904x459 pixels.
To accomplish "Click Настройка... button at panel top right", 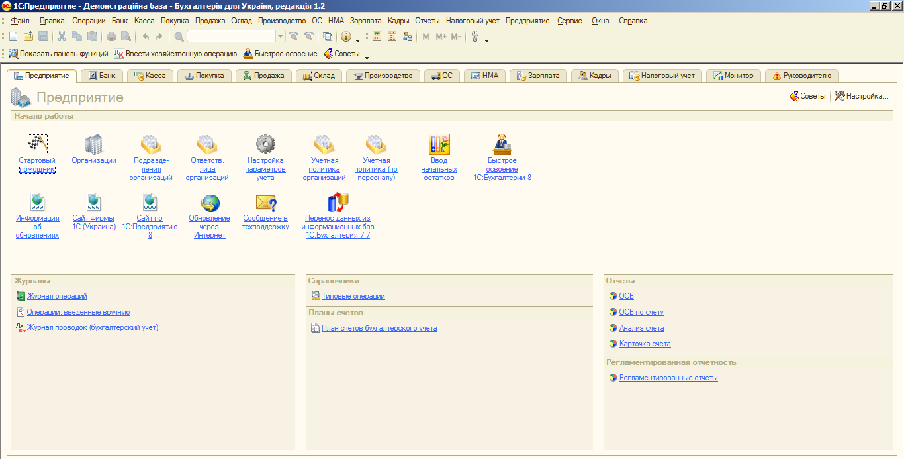I will 862,96.
